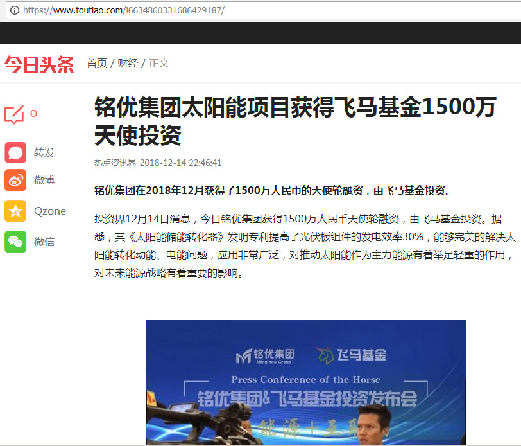Click the red 转发 share icon
The image size is (521, 446).
15,152
